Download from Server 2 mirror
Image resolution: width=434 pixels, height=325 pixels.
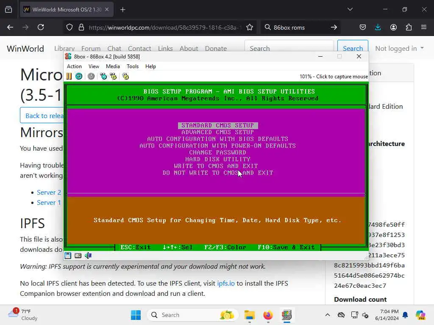click(49, 193)
